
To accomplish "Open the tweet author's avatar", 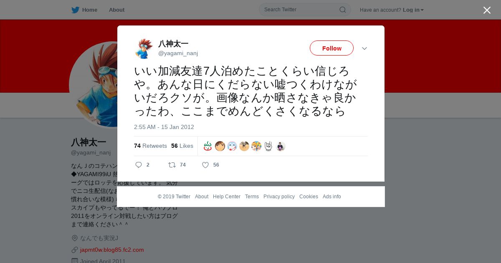I will tap(144, 48).
